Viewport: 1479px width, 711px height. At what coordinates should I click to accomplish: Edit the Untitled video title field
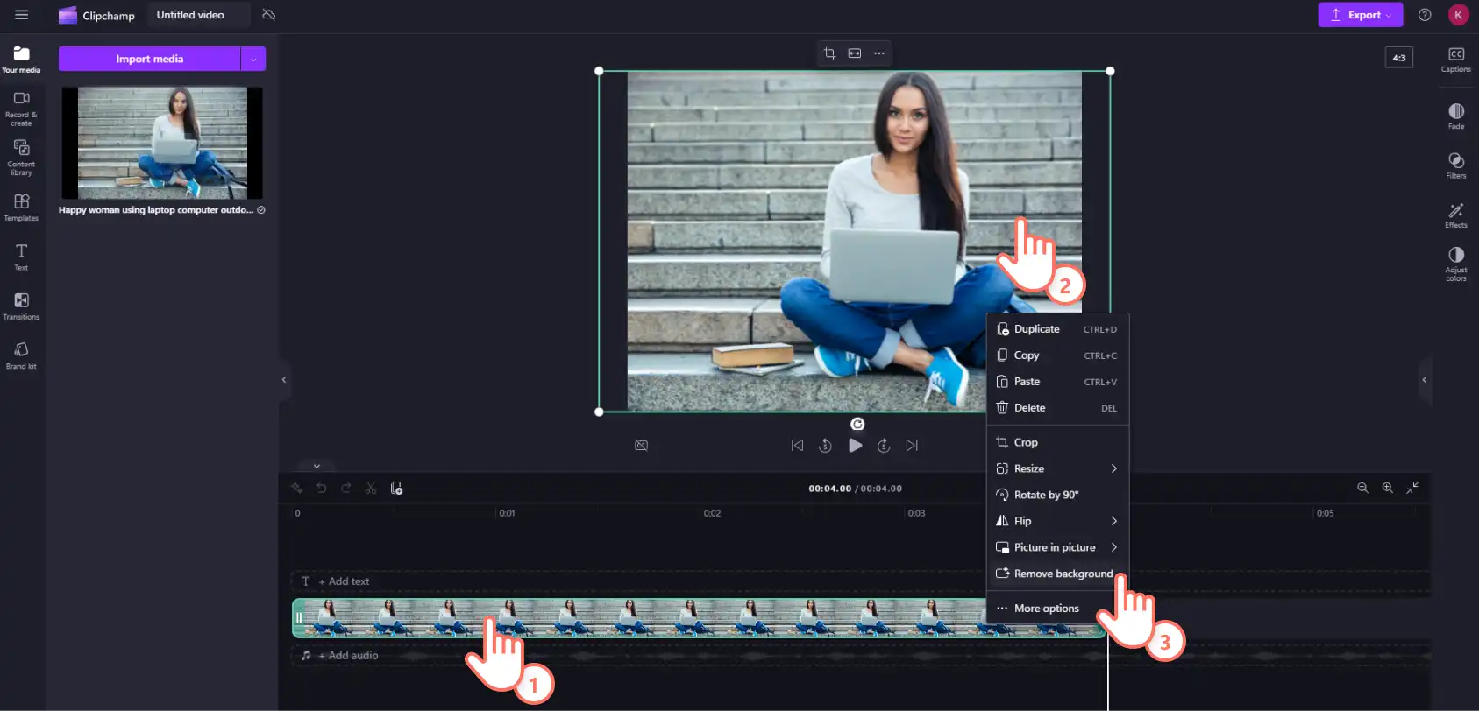coord(198,15)
